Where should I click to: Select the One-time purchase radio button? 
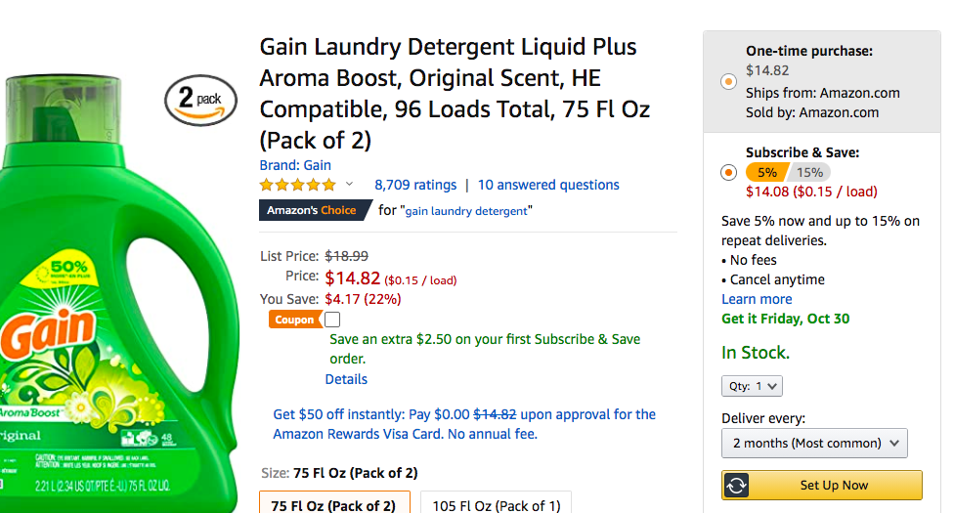point(728,81)
